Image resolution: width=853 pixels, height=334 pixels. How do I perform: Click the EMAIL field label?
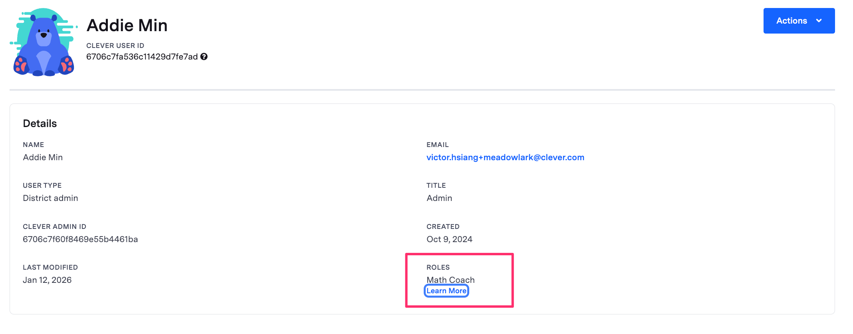tap(438, 145)
